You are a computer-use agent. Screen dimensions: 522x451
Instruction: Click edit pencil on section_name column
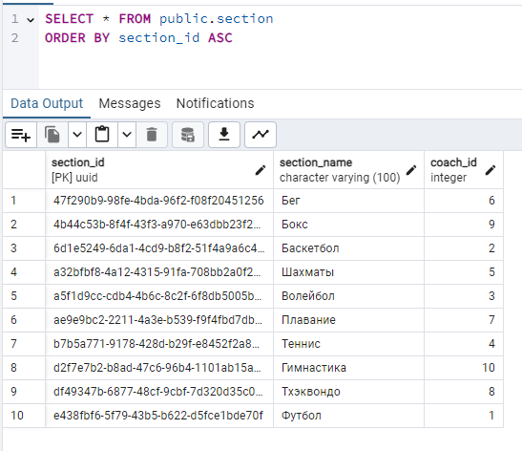point(411,170)
